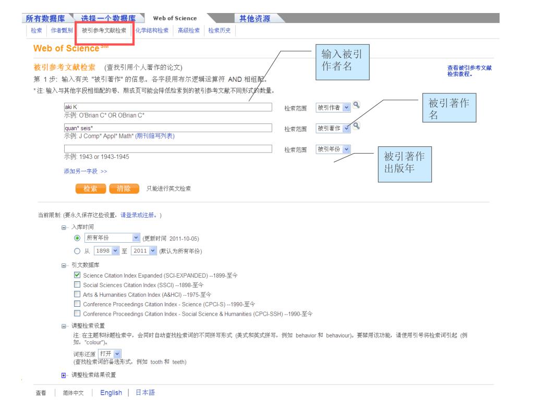
Task: Check Social Sciences Citation Index (SSCI)
Action: coord(77,284)
